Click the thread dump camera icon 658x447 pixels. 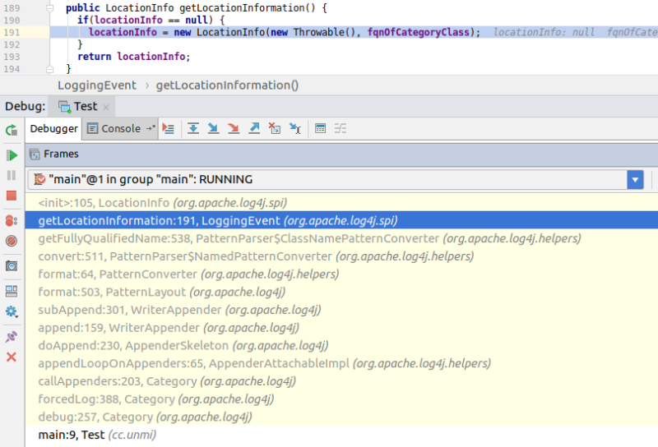click(x=12, y=265)
